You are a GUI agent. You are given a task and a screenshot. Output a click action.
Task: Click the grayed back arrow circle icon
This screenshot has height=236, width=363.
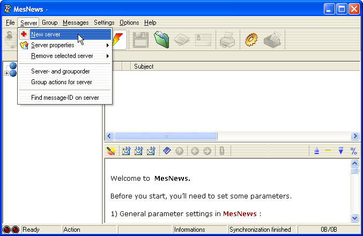[195, 151]
